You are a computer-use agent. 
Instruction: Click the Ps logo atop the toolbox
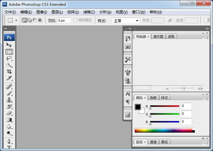click(9, 38)
